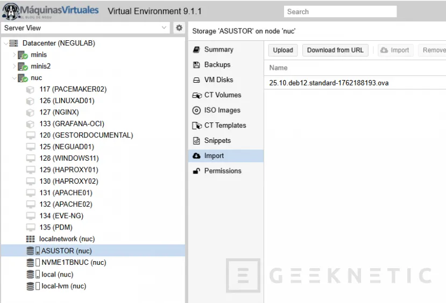Screen dimensions: 446x303
Task: Click the Snippets file icon
Action: [196, 141]
